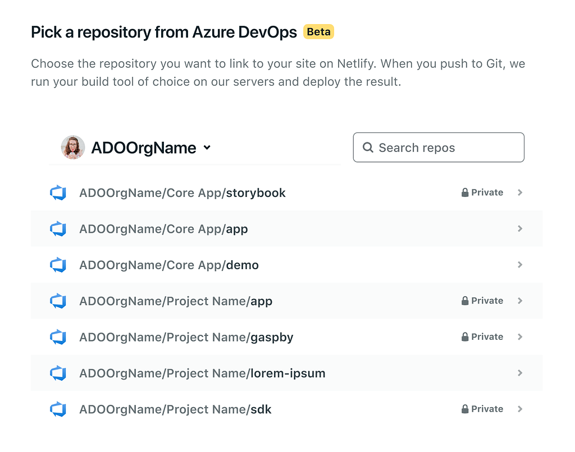Click Azure DevOps icon beside Project Name/gaspby
575x452 pixels.
pyautogui.click(x=58, y=337)
